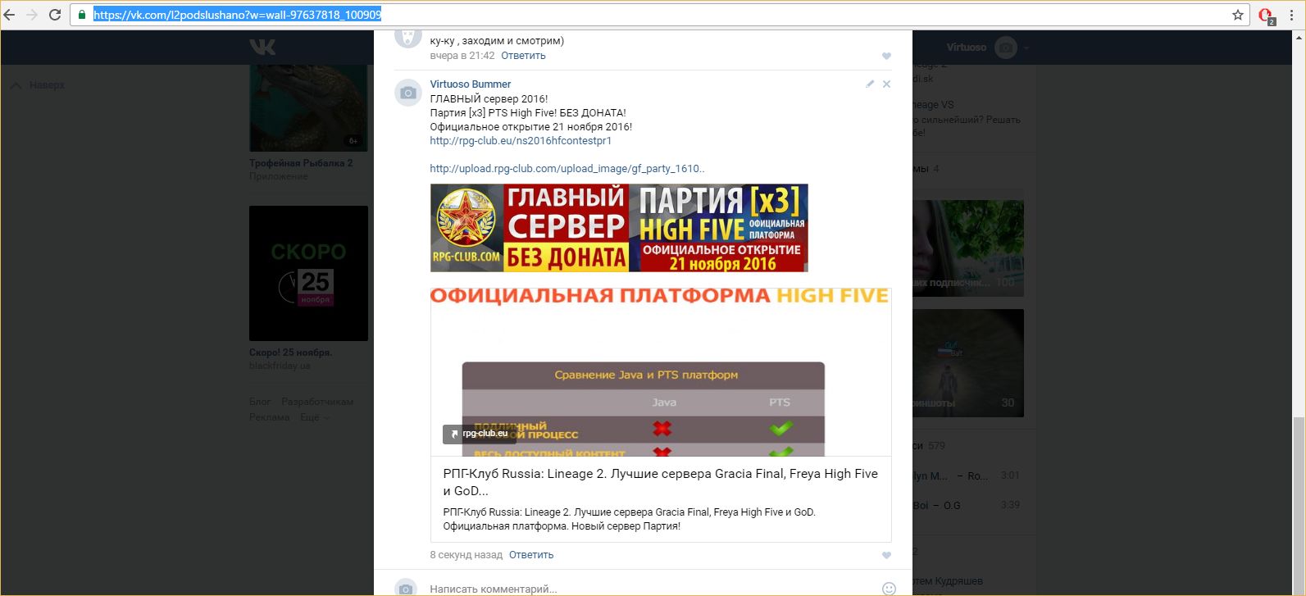Open the Virtuoso Bummer profile name link
This screenshot has width=1306, height=596.
point(471,84)
